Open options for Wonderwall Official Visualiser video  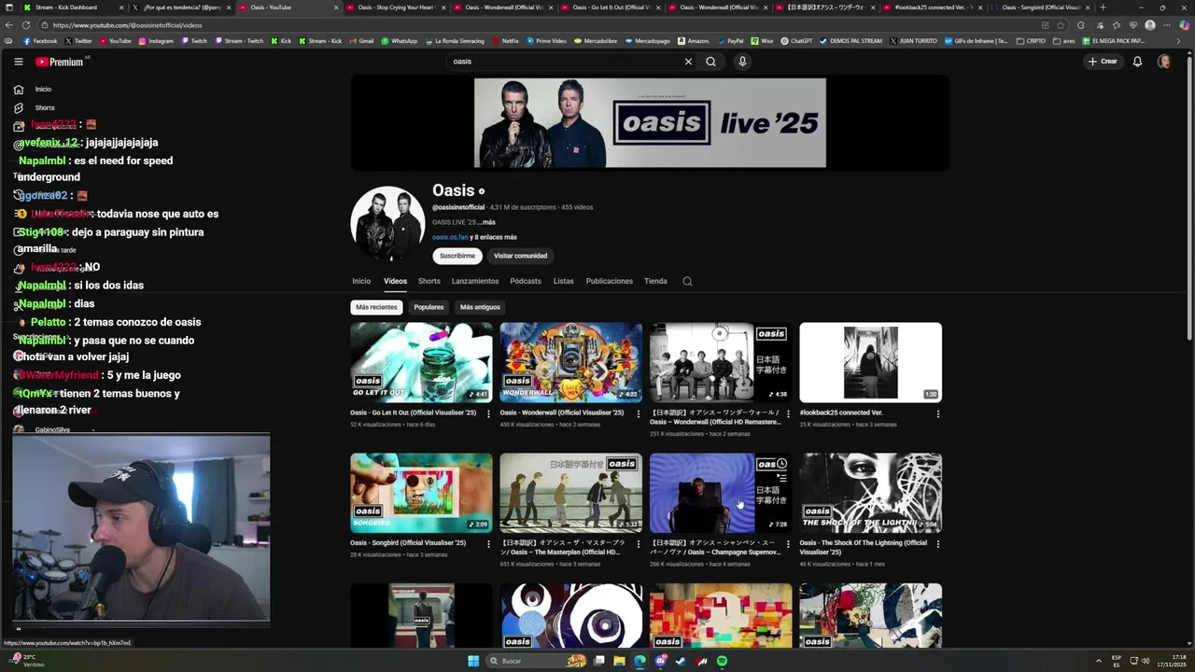pyautogui.click(x=638, y=413)
